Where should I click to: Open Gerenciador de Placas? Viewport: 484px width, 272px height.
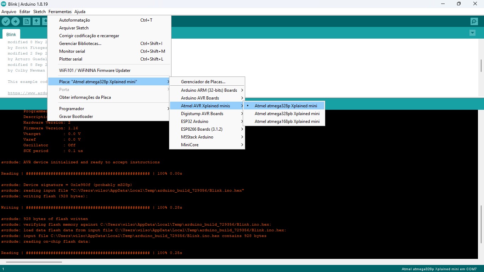pos(203,82)
